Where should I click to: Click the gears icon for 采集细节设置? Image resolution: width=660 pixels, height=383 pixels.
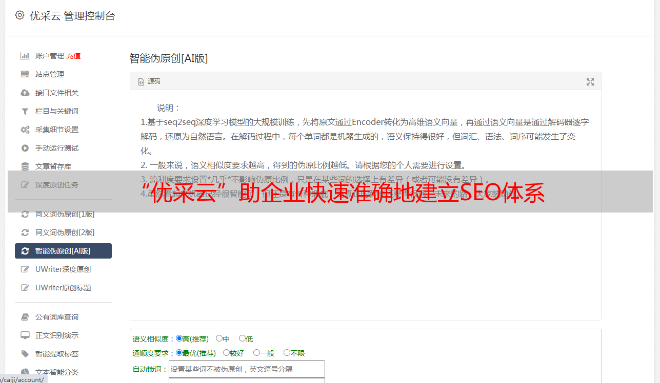pyautogui.click(x=25, y=130)
